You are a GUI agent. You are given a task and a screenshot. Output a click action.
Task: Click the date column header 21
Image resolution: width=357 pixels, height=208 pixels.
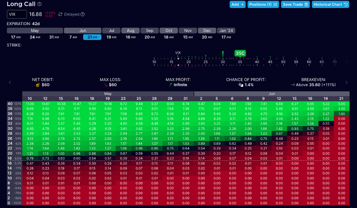tap(341, 99)
